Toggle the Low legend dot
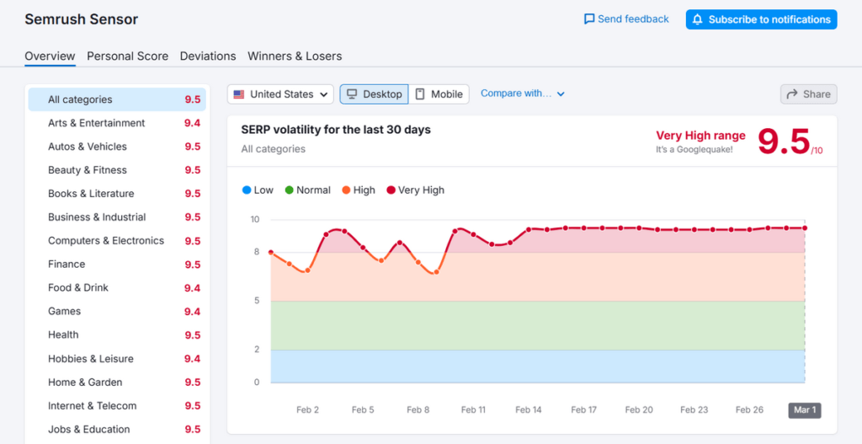Viewport: 862px width, 444px height. tap(247, 190)
